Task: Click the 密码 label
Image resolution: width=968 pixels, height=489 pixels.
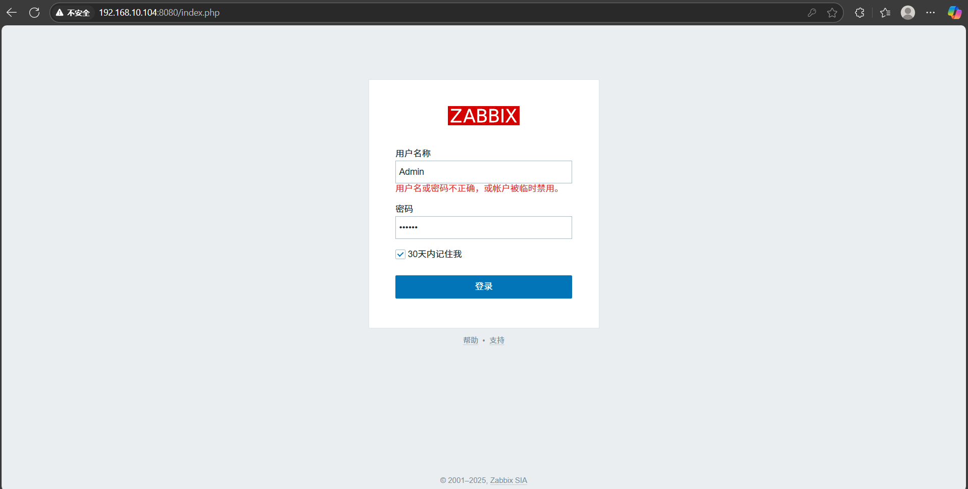Action: click(x=404, y=209)
